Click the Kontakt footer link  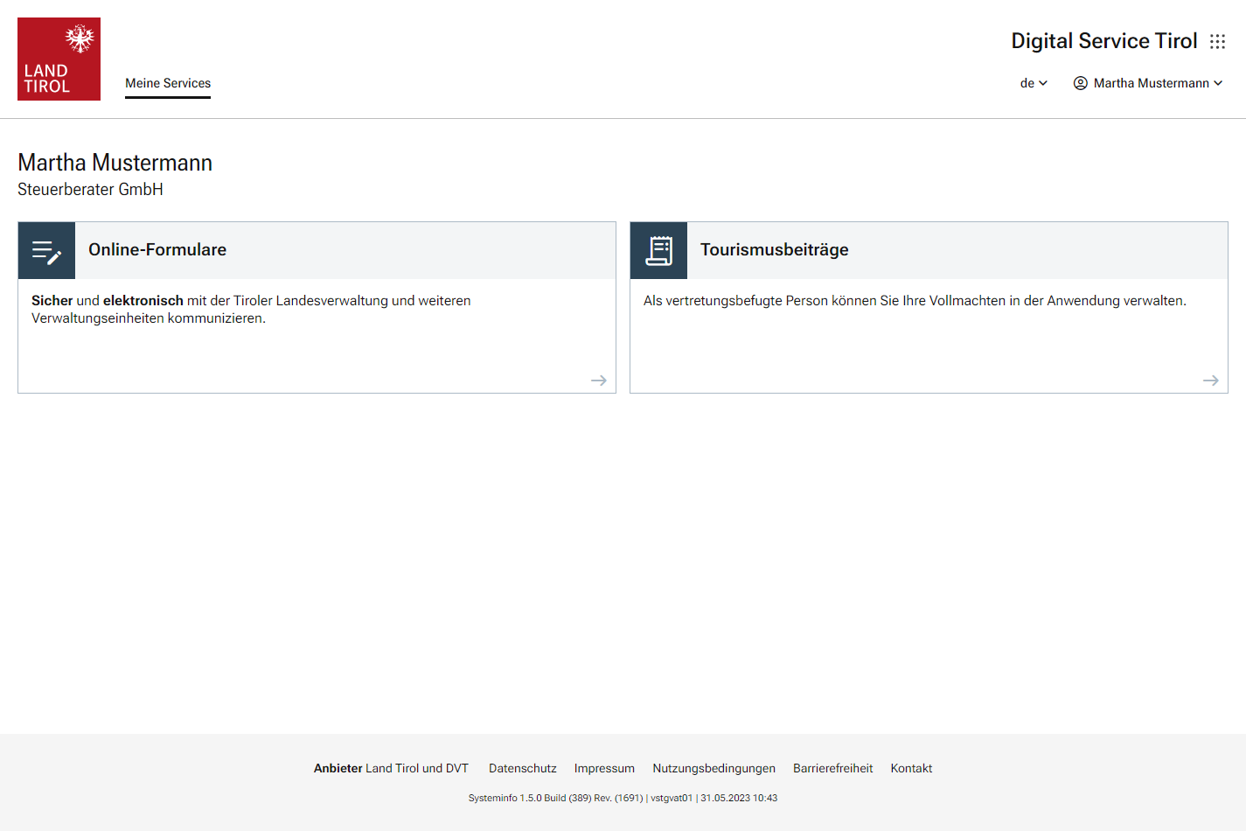(911, 768)
